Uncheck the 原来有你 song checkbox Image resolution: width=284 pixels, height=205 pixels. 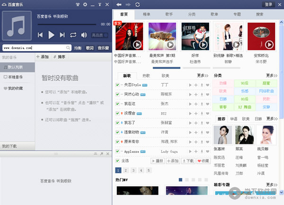pyautogui.click(x=117, y=142)
